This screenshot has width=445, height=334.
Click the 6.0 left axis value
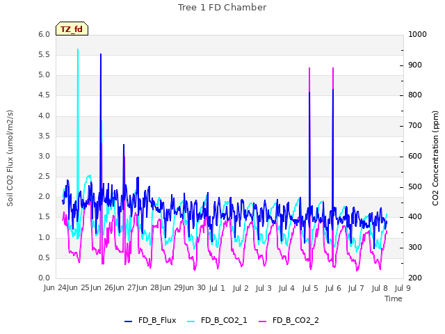[x=44, y=34]
